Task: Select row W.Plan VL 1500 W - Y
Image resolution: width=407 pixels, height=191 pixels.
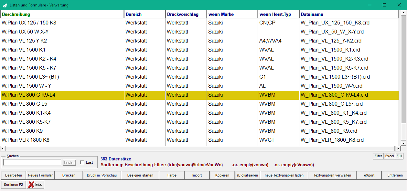Action: coord(199,86)
